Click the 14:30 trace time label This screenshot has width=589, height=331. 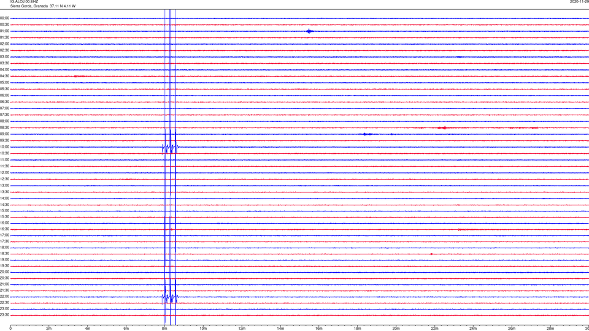click(4, 205)
